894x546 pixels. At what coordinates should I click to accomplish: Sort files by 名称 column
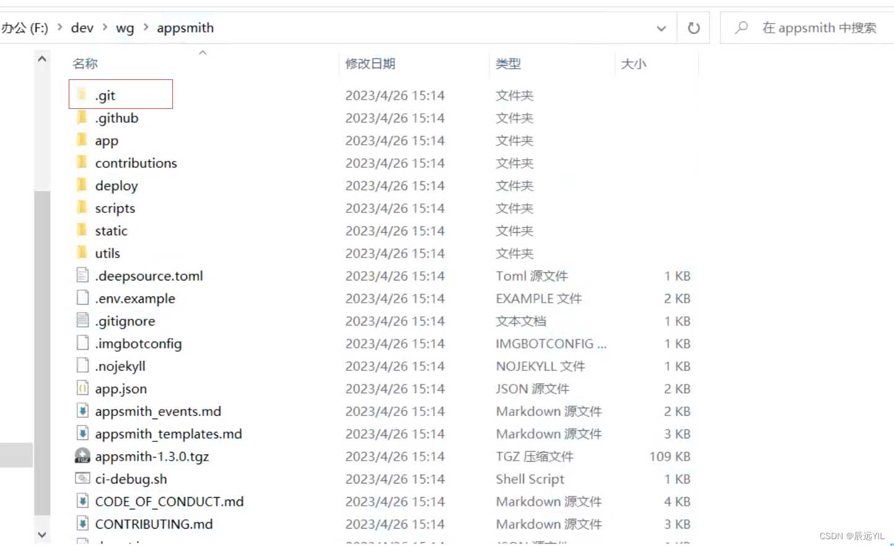(85, 64)
